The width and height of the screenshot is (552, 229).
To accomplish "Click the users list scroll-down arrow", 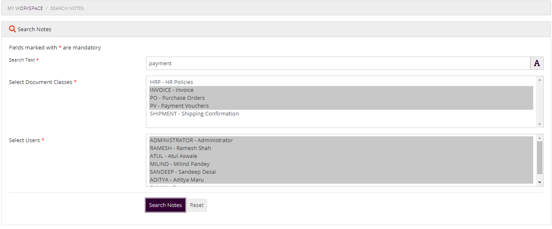I will [540, 182].
